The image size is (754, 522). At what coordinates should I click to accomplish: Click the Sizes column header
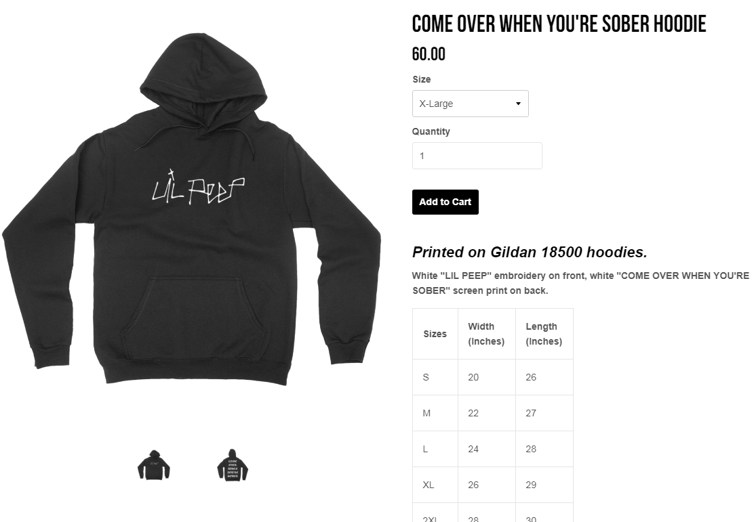tap(435, 334)
